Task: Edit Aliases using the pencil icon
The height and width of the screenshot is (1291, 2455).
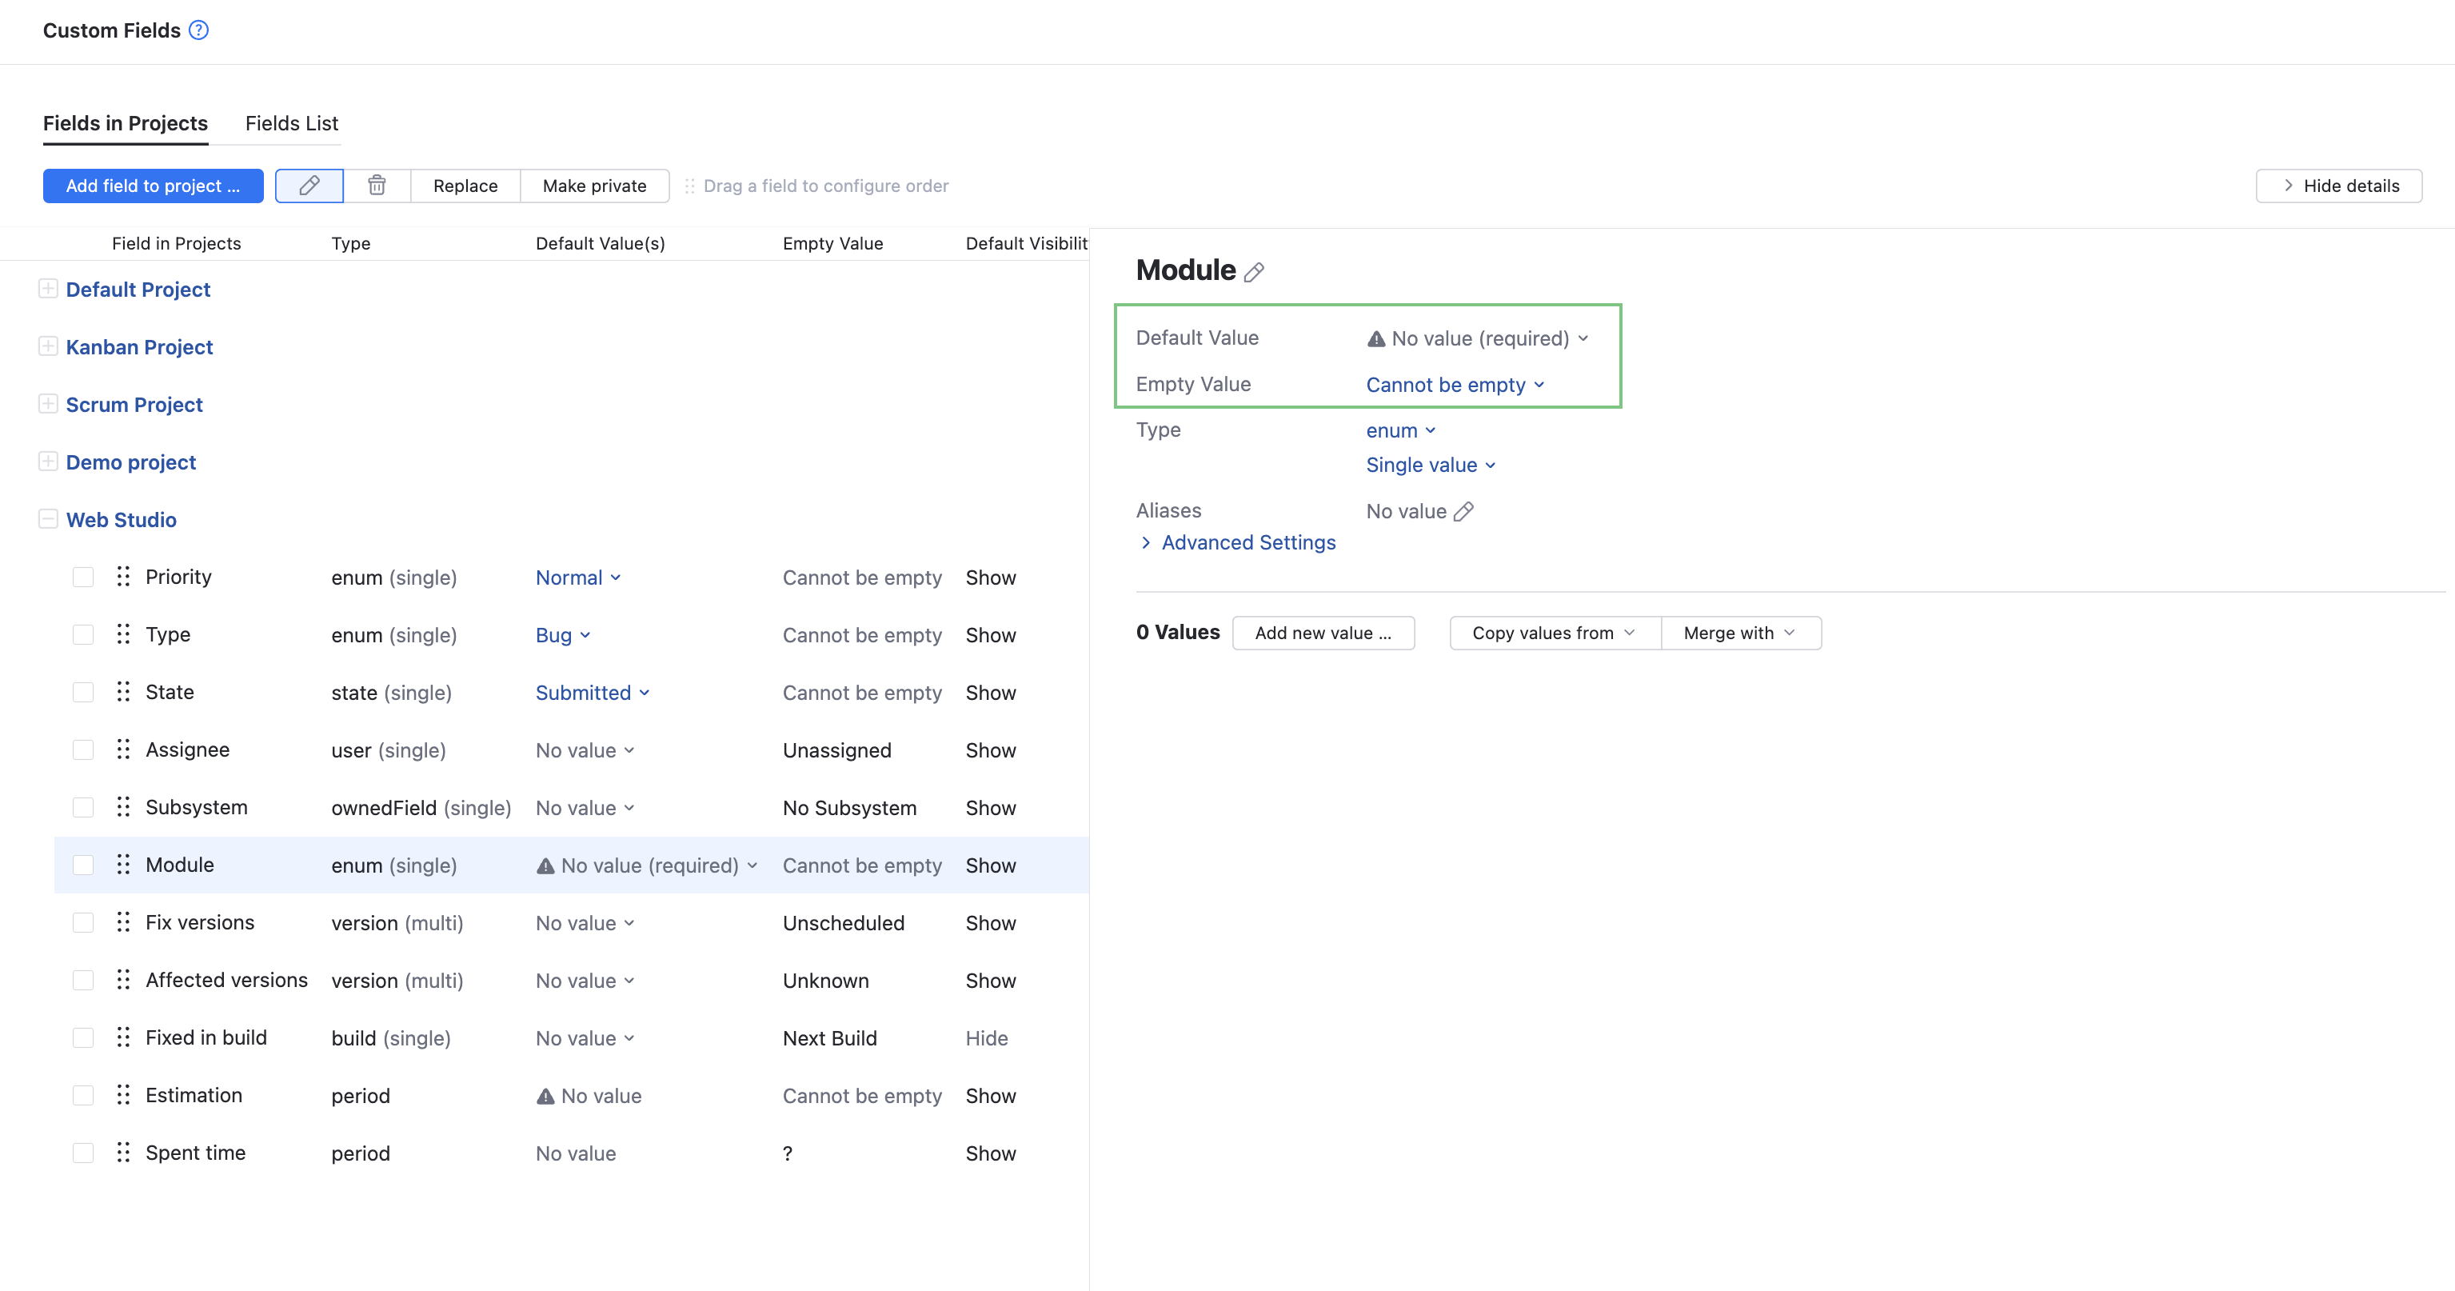Action: click(1465, 511)
